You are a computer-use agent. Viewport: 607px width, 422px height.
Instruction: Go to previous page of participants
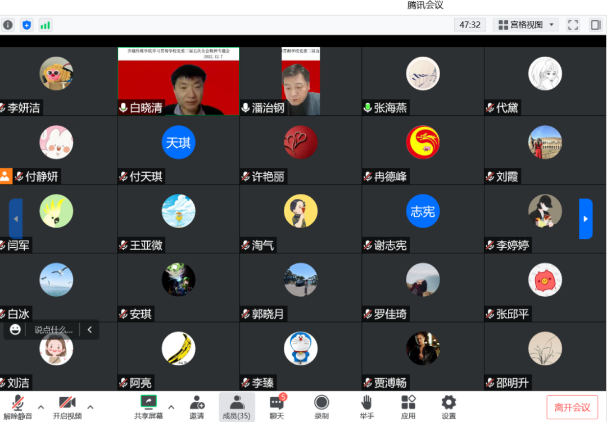(16, 219)
